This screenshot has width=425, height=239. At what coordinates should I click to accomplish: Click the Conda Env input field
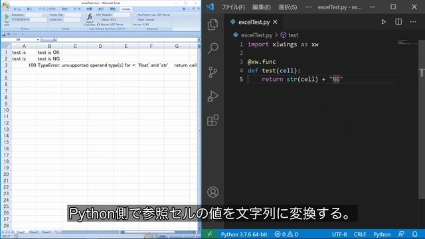(x=72, y=20)
